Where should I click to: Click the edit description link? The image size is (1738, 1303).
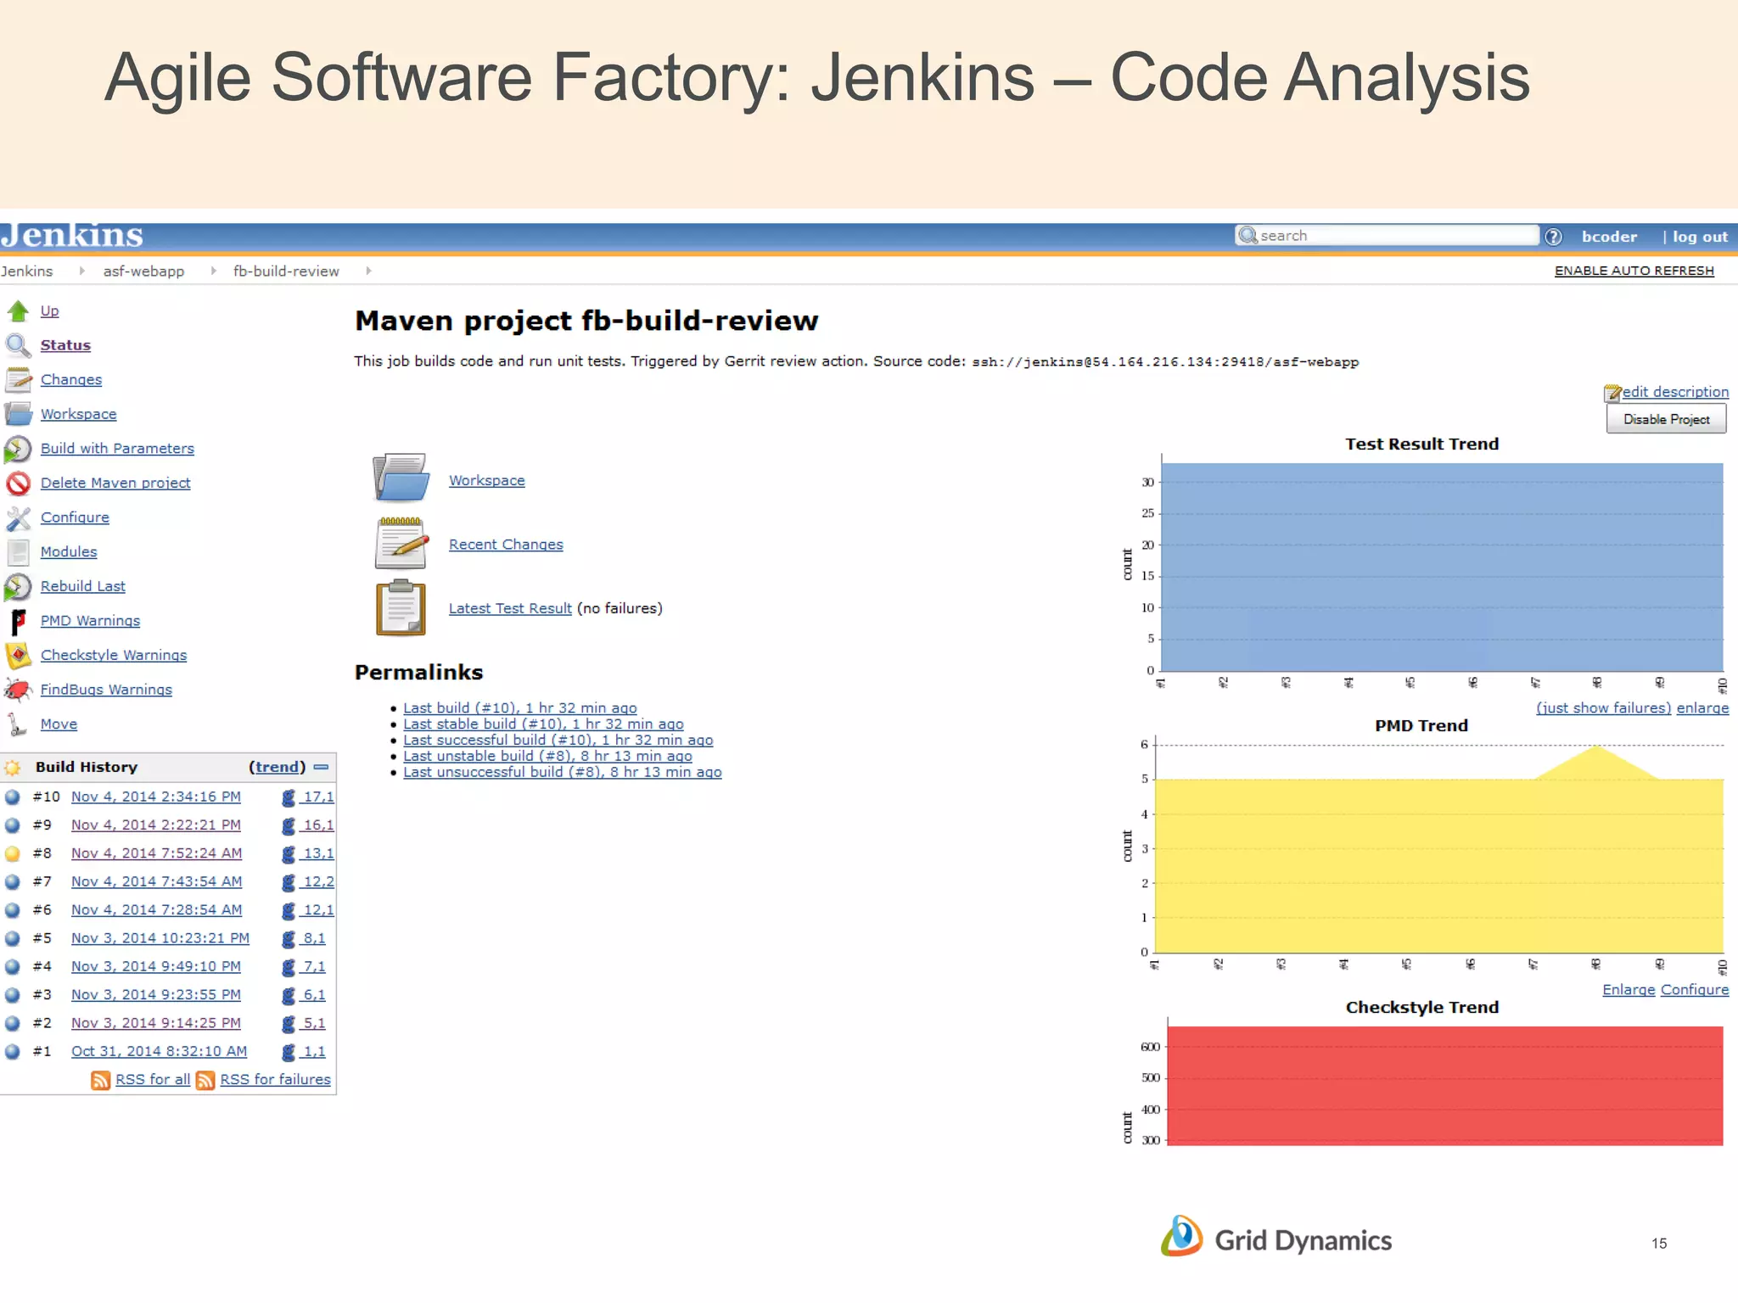coord(1675,392)
